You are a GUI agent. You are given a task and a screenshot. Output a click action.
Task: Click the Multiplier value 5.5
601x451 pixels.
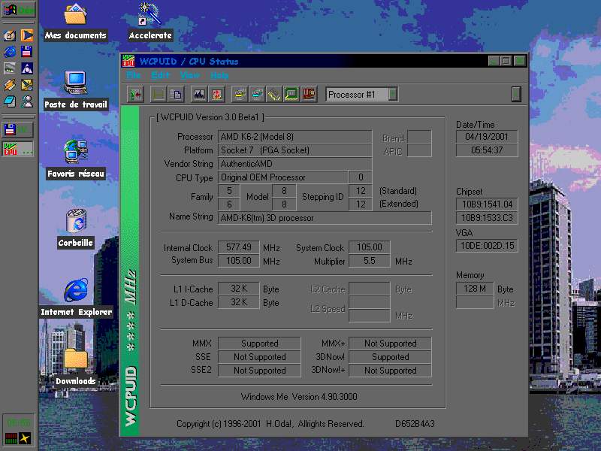point(369,261)
